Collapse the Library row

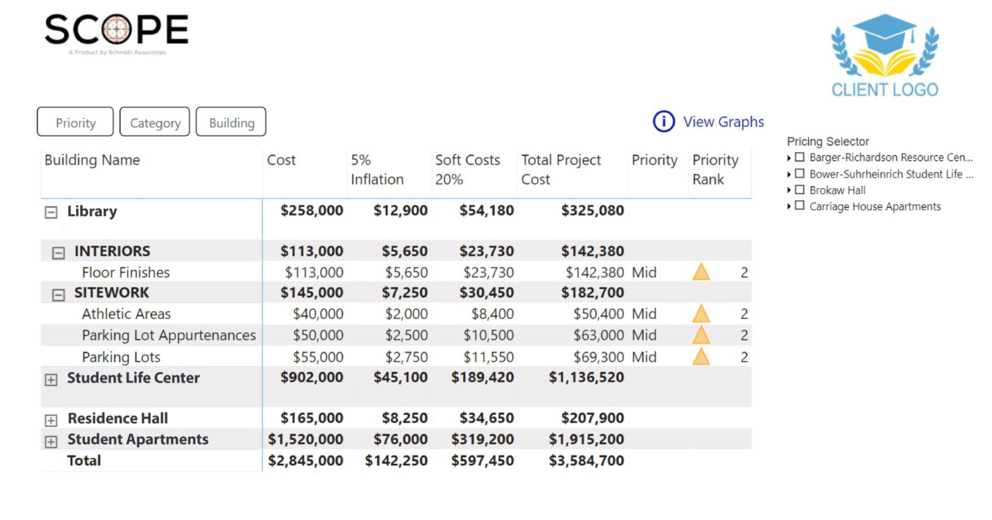pyautogui.click(x=50, y=212)
